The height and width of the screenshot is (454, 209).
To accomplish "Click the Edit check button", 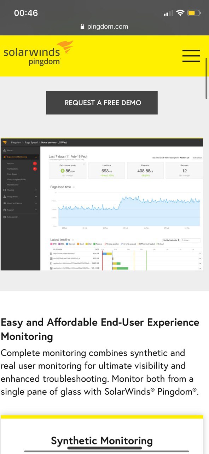I will pos(197,157).
